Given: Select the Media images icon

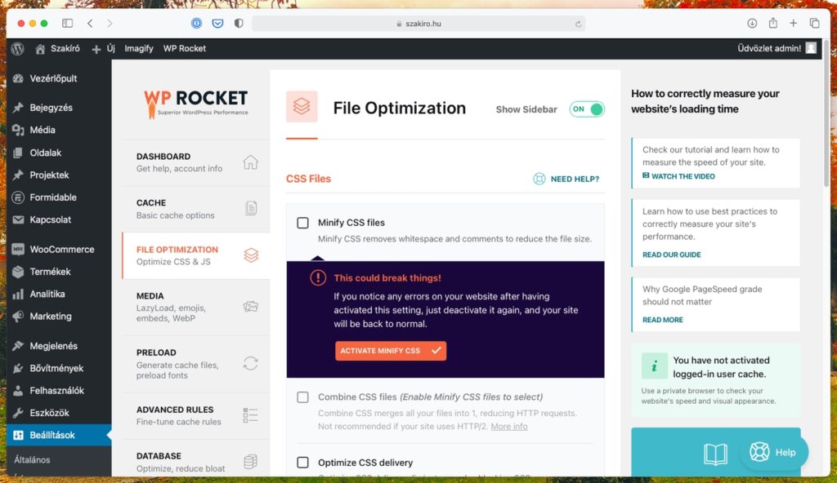Looking at the screenshot, I should tap(251, 307).
